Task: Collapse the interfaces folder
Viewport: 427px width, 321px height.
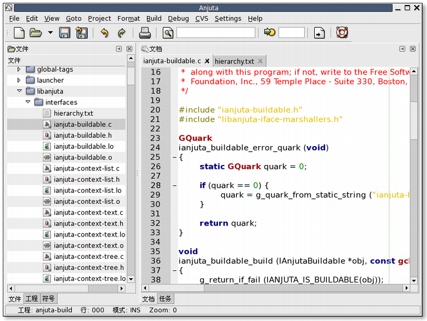Action: coord(28,102)
